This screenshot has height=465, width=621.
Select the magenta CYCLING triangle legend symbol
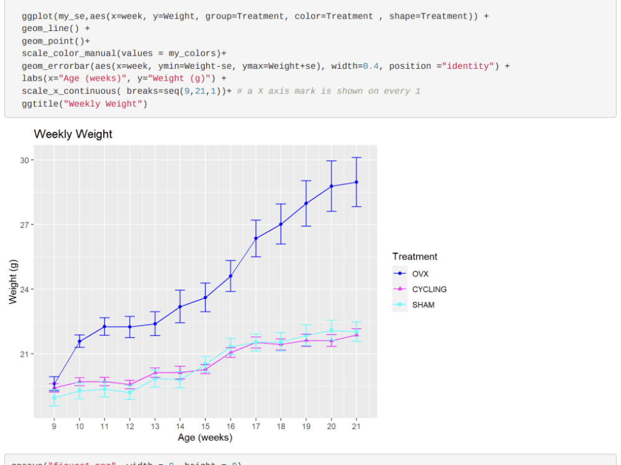pyautogui.click(x=401, y=289)
